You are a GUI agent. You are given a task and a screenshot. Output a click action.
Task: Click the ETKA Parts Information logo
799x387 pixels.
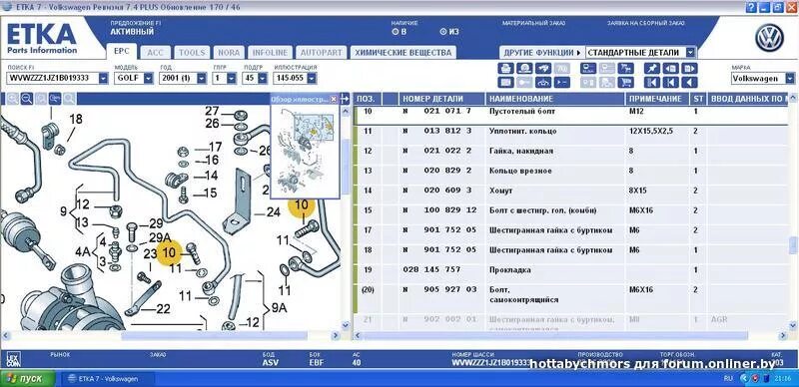42,38
